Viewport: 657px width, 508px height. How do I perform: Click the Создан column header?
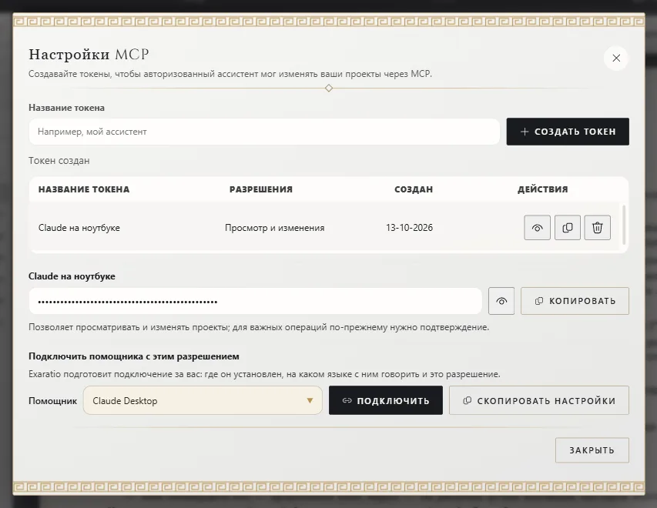coord(414,189)
